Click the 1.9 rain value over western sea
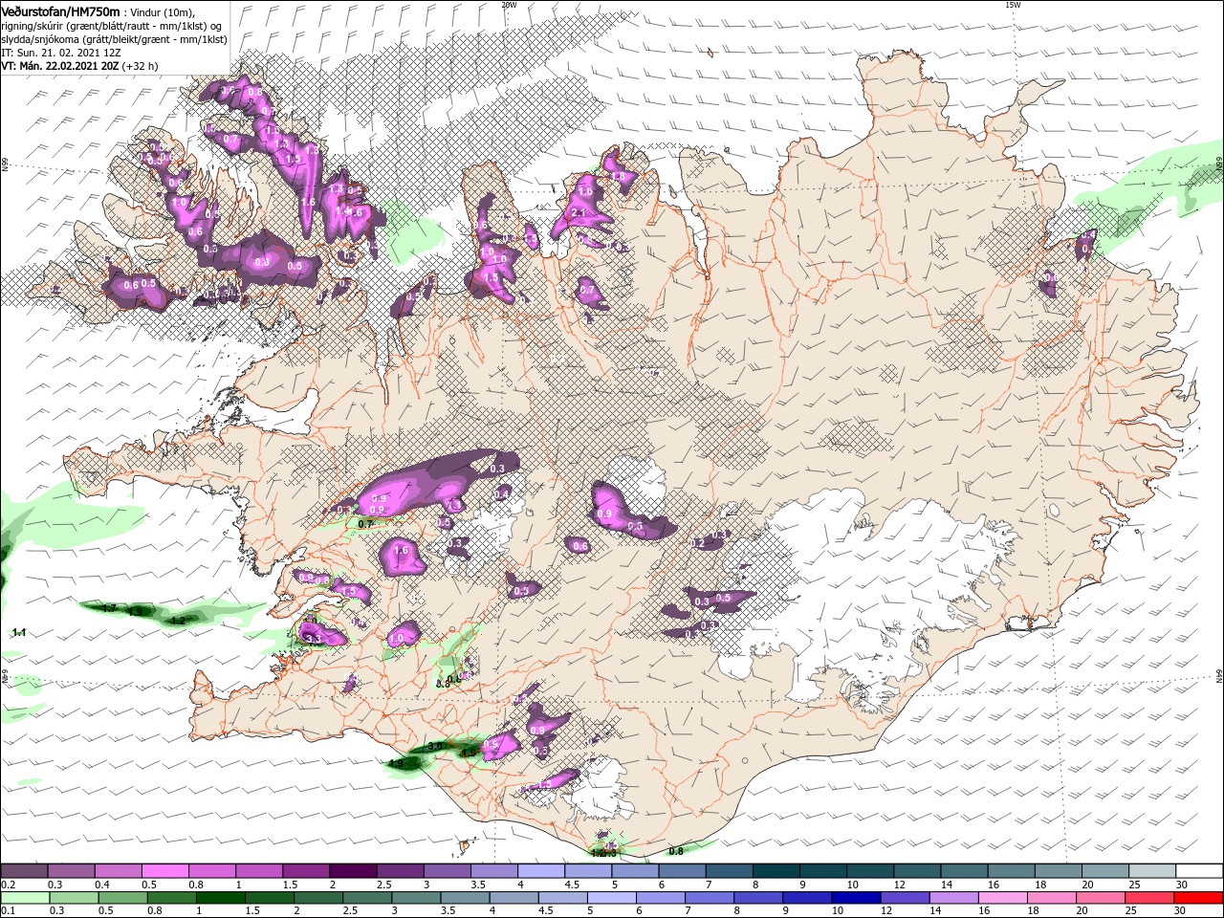Screen dimensions: 1224x918 pyautogui.click(x=135, y=611)
